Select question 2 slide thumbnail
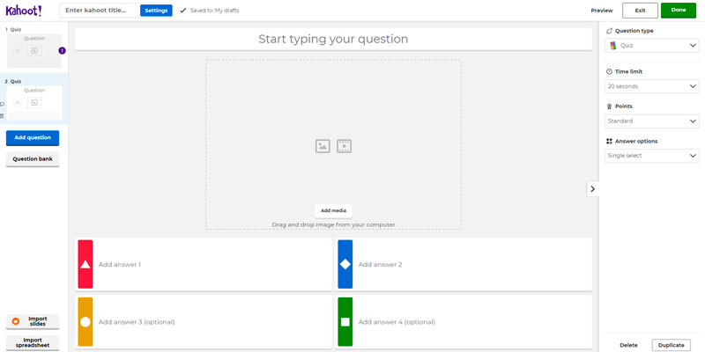 [x=34, y=103]
